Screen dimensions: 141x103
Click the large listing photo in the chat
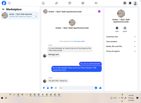click(72, 23)
